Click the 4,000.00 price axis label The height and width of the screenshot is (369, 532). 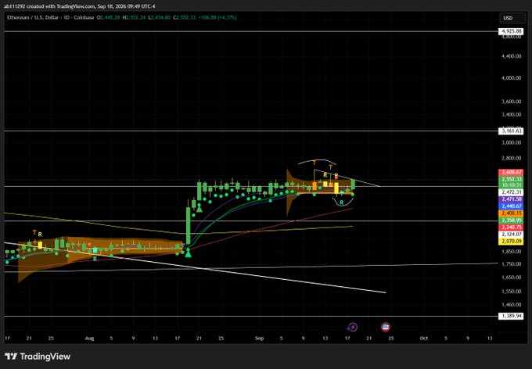512,77
